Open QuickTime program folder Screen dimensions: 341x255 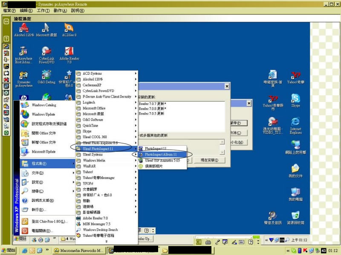click(107, 125)
